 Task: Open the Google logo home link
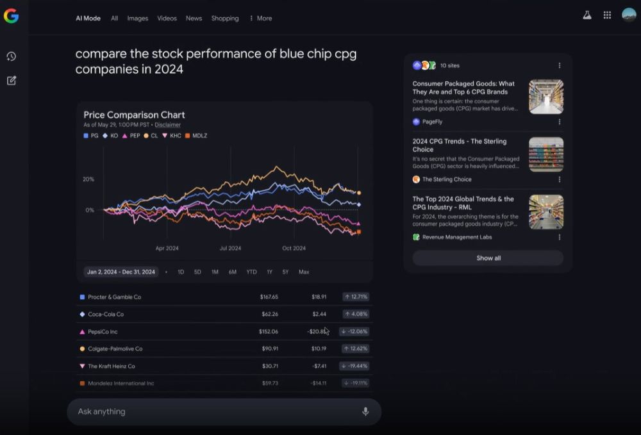(11, 16)
